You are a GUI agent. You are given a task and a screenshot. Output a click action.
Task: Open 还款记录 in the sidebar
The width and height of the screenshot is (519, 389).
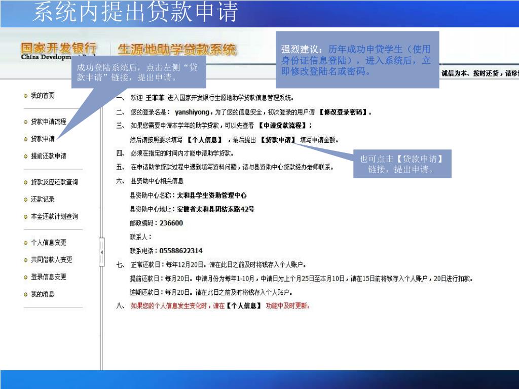[43, 199]
